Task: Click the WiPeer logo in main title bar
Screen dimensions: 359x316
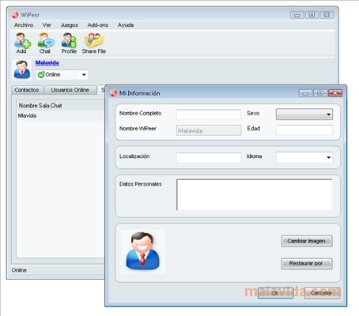Action: [15, 15]
